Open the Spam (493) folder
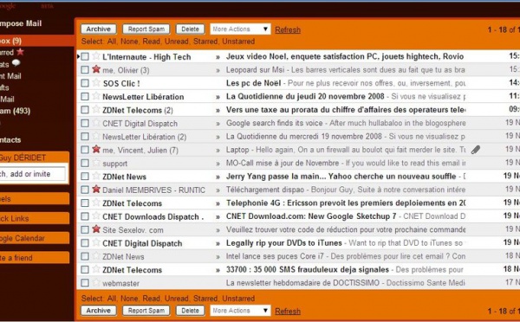 15,111
